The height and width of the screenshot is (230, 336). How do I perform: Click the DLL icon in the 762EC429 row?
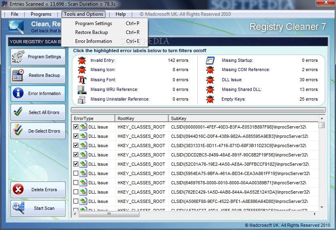(x=83, y=192)
